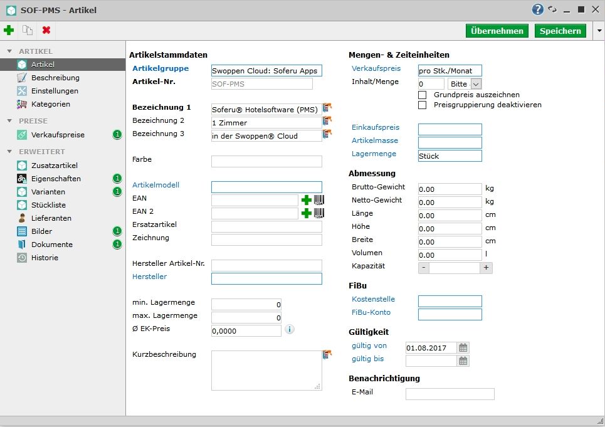Click the Lagermenge link label

click(374, 154)
